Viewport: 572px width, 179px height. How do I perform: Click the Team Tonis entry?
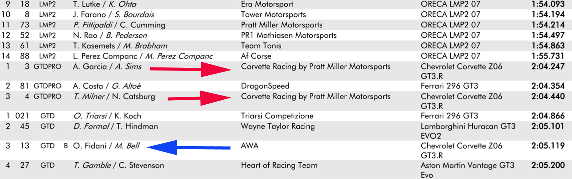261,46
